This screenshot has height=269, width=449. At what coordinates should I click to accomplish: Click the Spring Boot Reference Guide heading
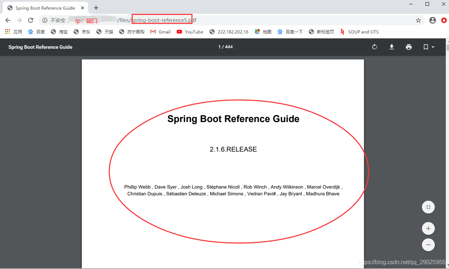coord(233,119)
